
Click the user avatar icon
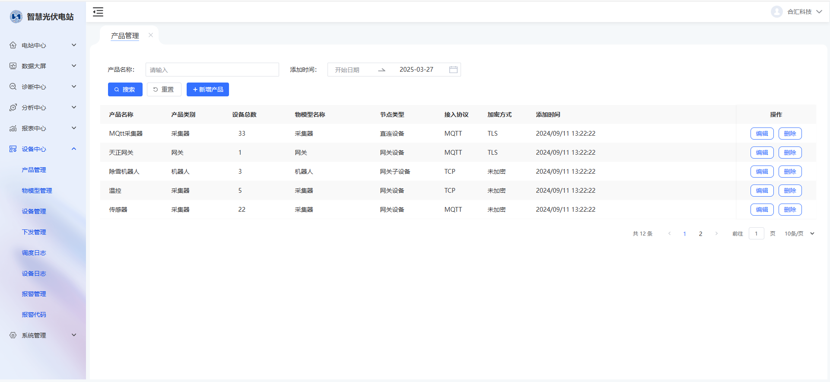click(776, 12)
